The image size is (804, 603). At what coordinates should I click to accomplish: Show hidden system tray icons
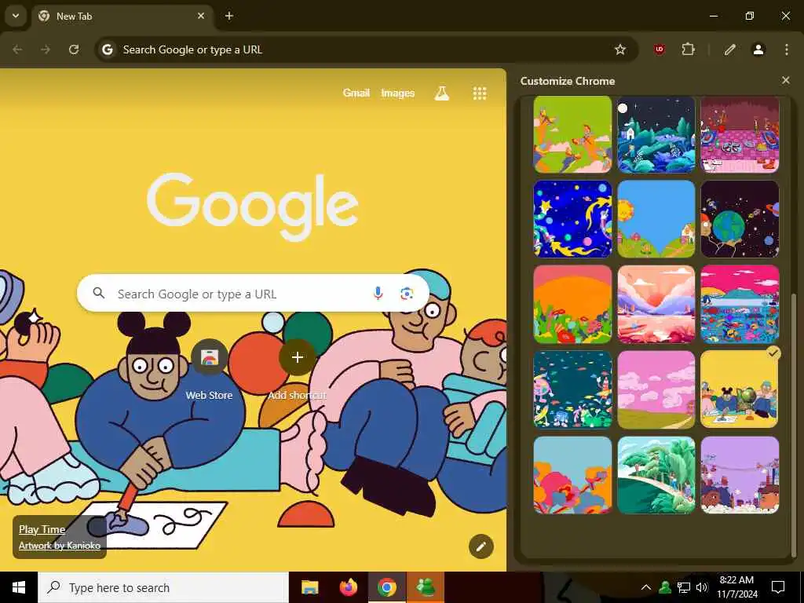(646, 587)
